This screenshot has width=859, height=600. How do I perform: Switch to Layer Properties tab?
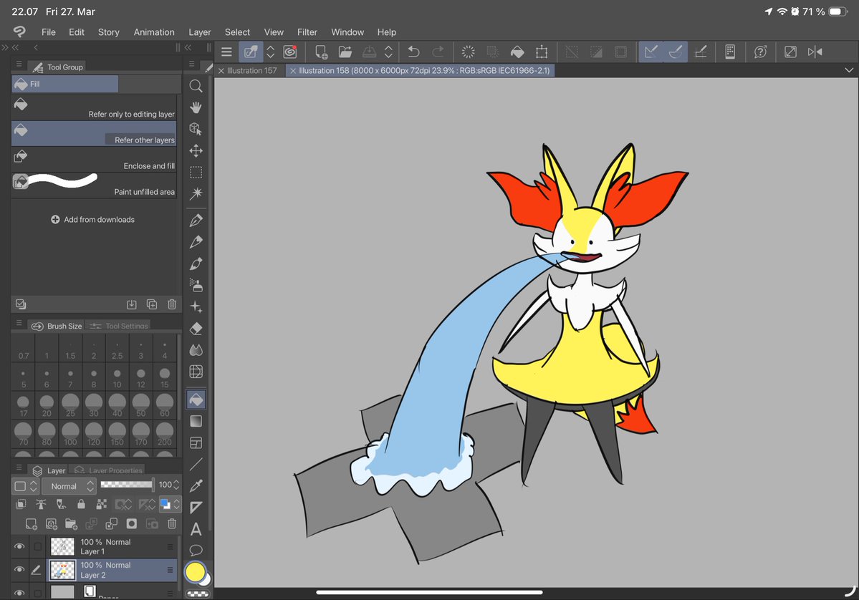point(109,470)
